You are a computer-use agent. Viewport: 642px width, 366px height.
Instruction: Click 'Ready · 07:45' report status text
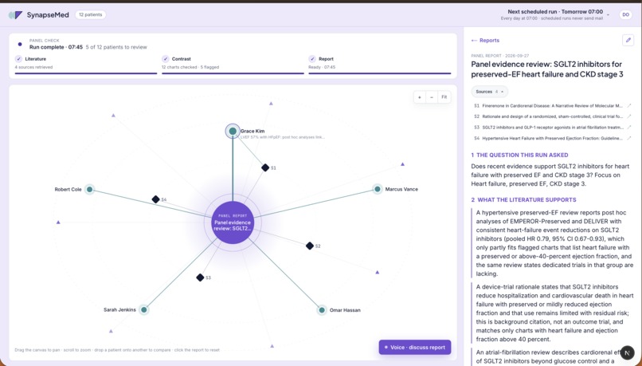pos(323,67)
